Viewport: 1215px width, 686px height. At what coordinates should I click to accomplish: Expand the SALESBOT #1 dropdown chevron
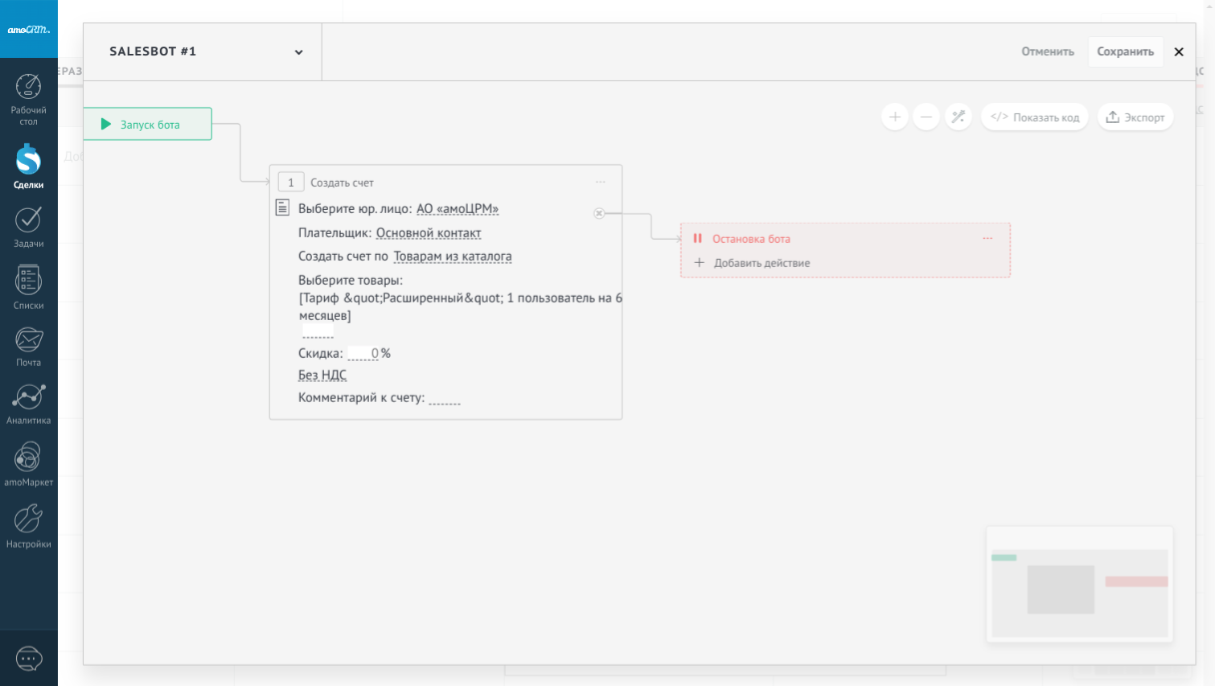pos(298,52)
